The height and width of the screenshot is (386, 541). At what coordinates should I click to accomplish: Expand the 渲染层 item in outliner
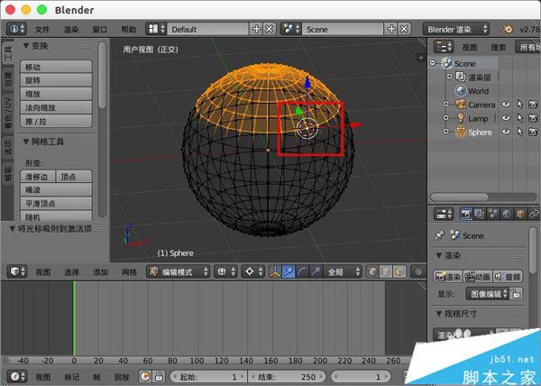[x=449, y=77]
